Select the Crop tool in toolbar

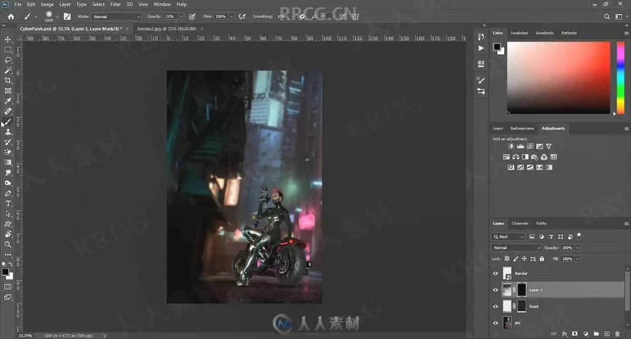coord(8,80)
